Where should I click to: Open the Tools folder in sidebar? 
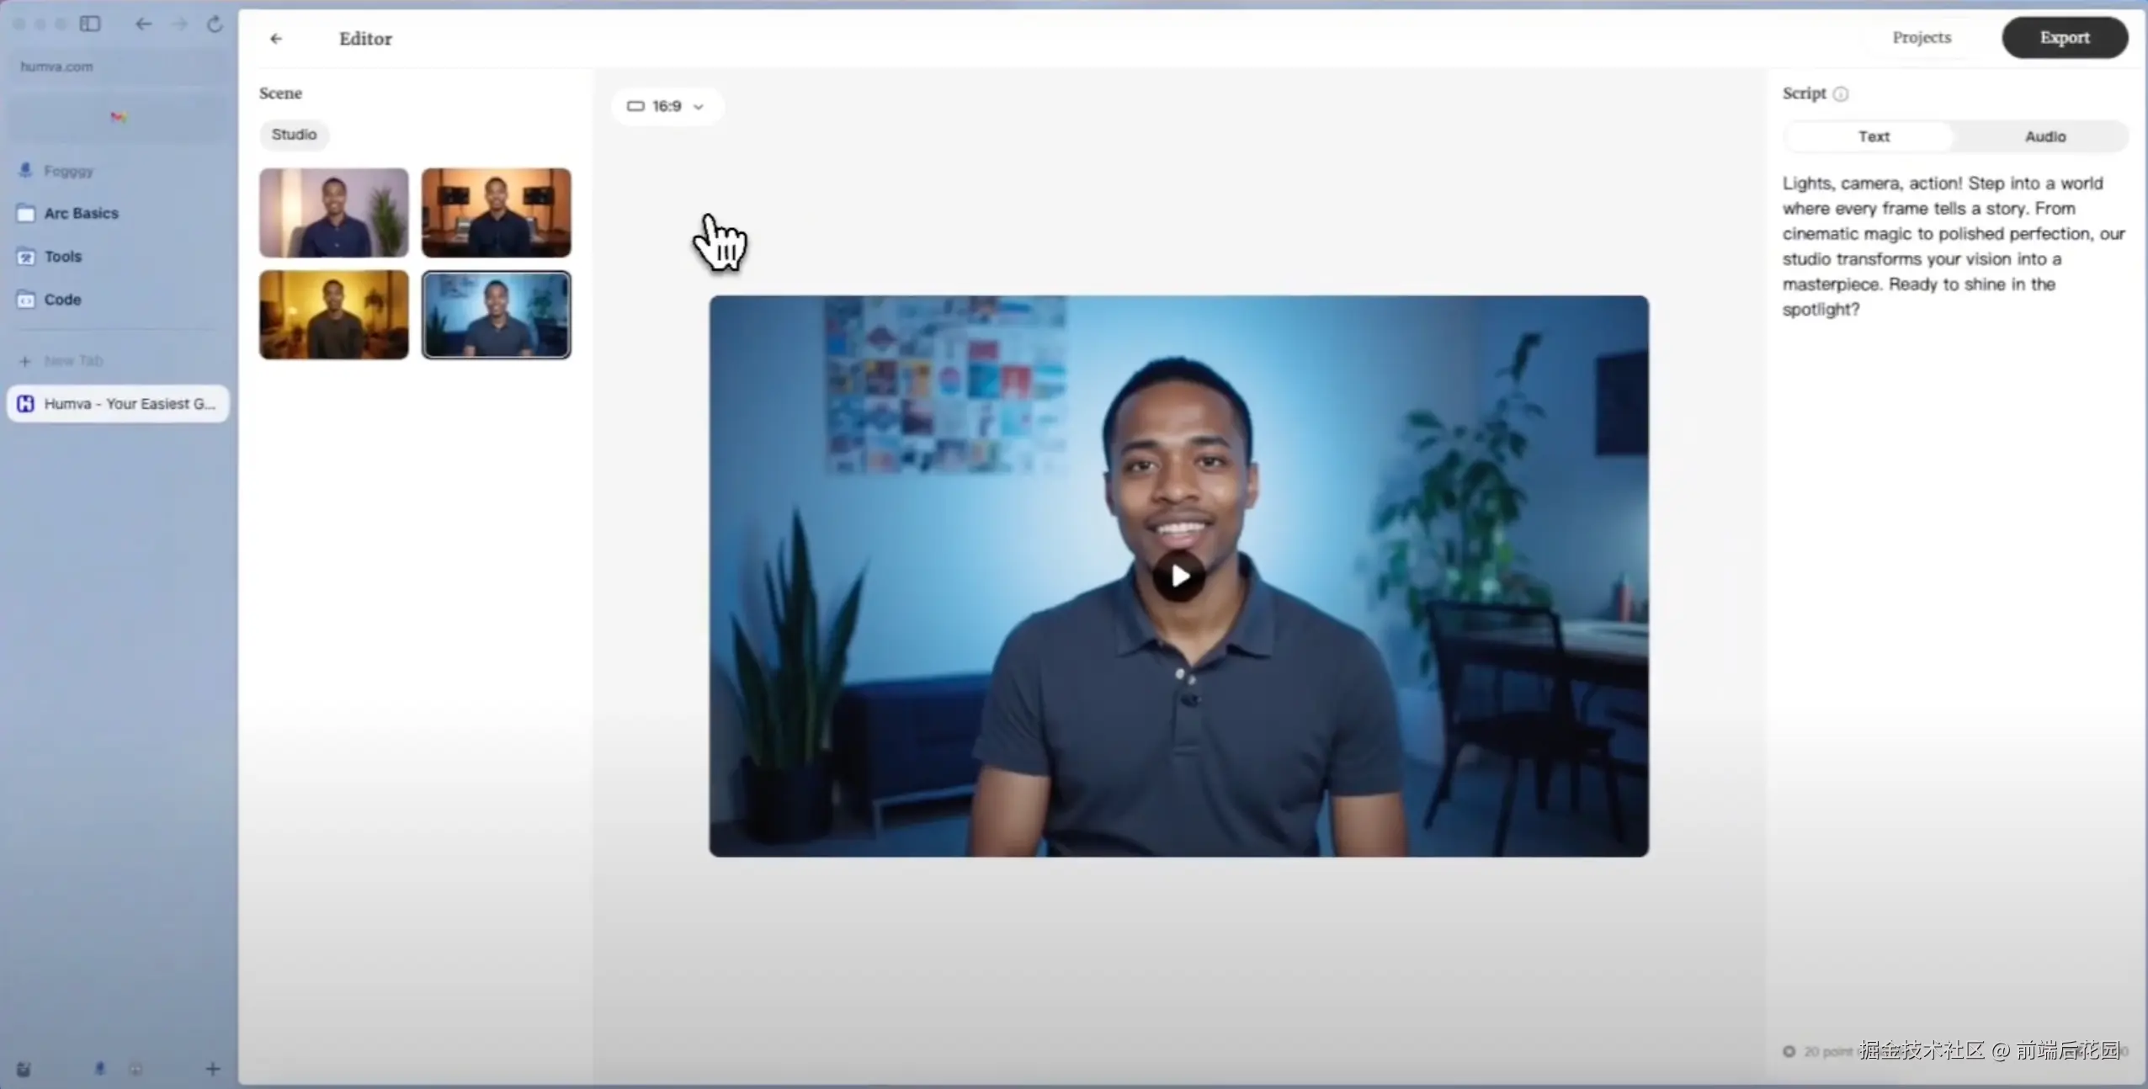(63, 257)
